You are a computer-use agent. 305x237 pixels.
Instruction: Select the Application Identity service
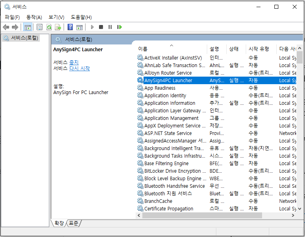tap(216, 95)
